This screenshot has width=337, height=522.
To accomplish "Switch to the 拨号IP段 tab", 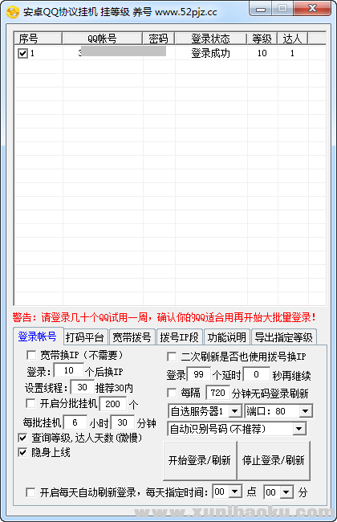I will click(x=179, y=337).
